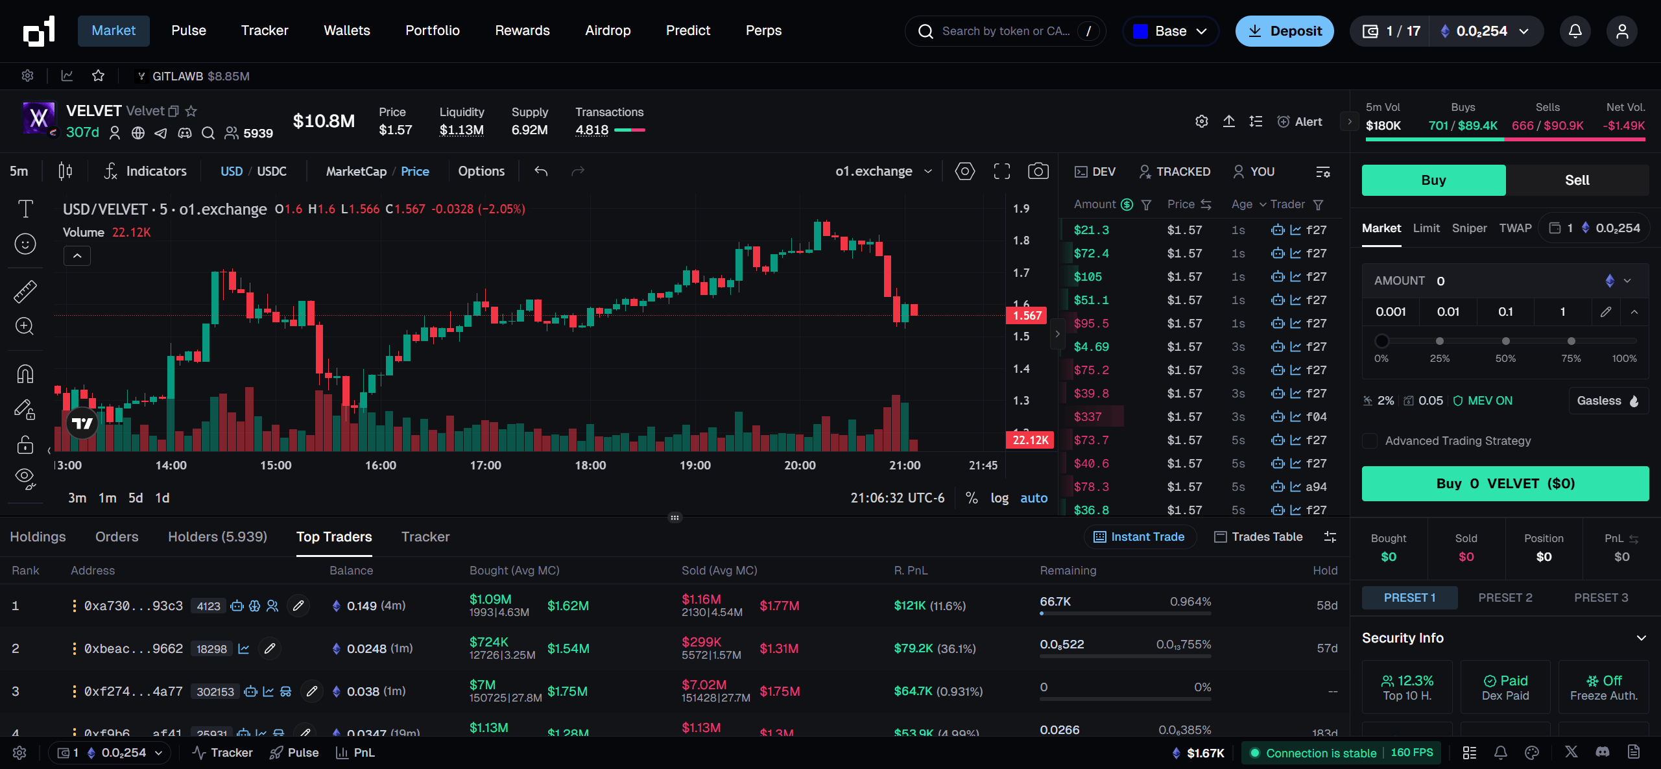The width and height of the screenshot is (1661, 769).
Task: Open VELVET website globe icon
Action: pyautogui.click(x=138, y=133)
